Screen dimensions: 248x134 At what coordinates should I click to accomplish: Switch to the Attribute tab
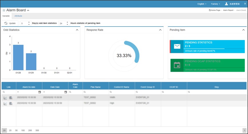[18, 16]
